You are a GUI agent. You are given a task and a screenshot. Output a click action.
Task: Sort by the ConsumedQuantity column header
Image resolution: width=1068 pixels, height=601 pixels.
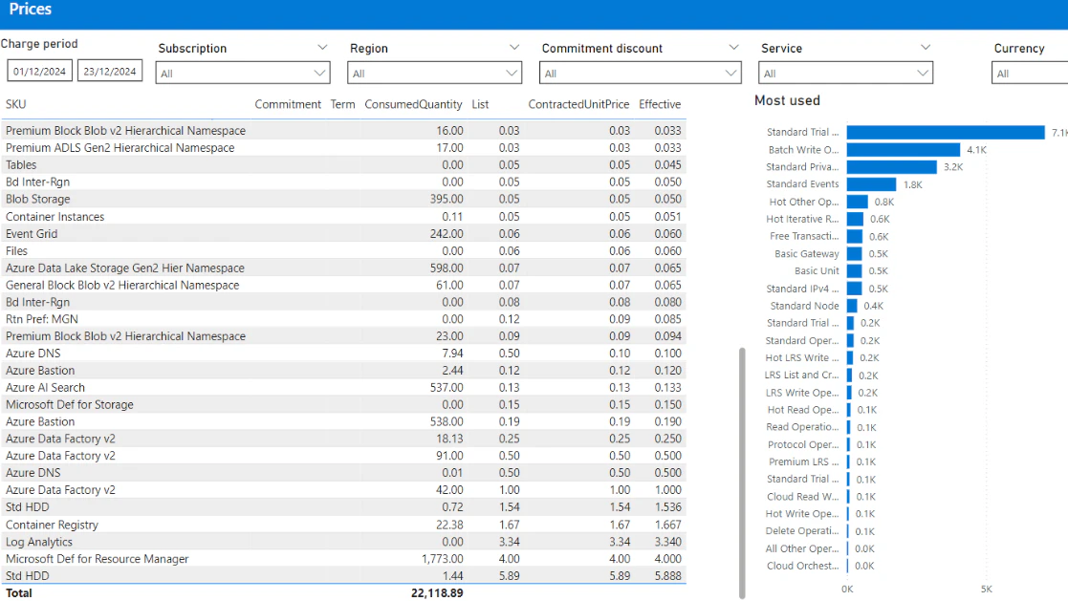point(413,104)
